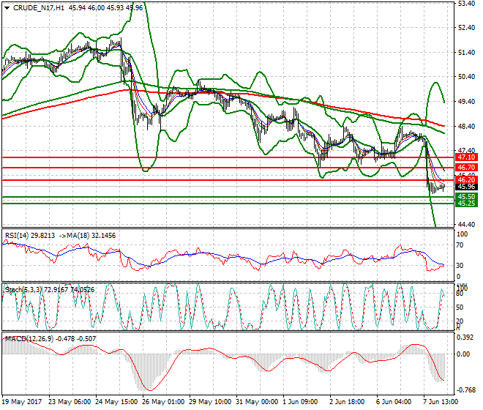Click the 1 Jun 09:00 time label
This screenshot has height=410, width=483.
click(300, 402)
